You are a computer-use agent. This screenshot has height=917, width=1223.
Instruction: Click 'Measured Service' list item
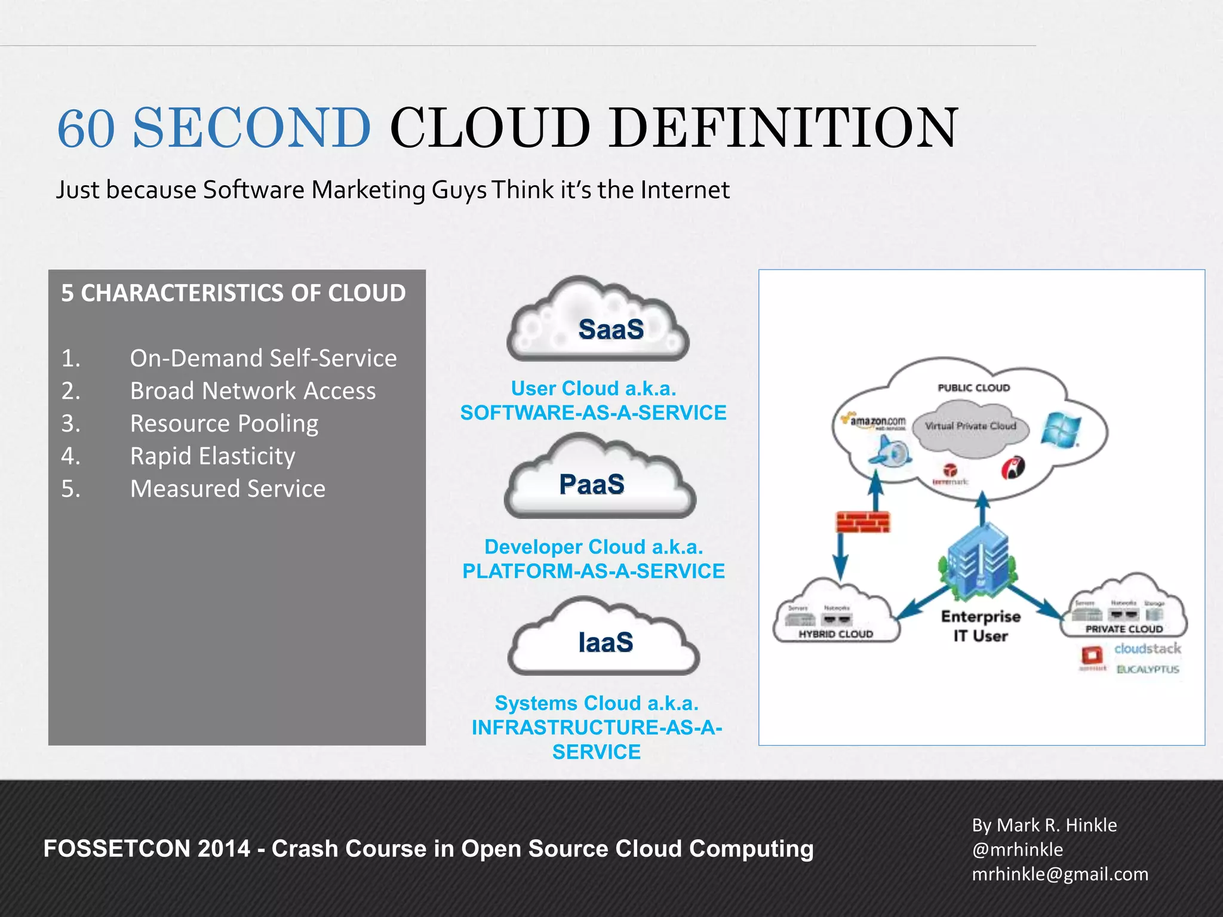[x=228, y=488]
